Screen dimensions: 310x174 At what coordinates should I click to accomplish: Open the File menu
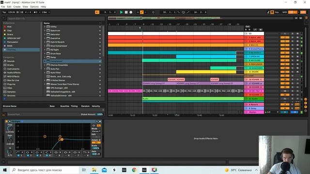coord(3,7)
